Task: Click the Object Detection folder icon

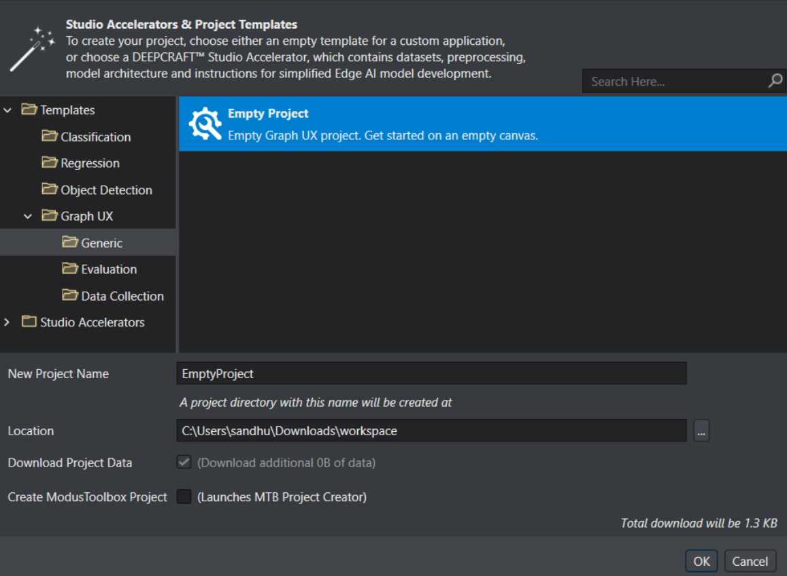Action: [x=50, y=189]
